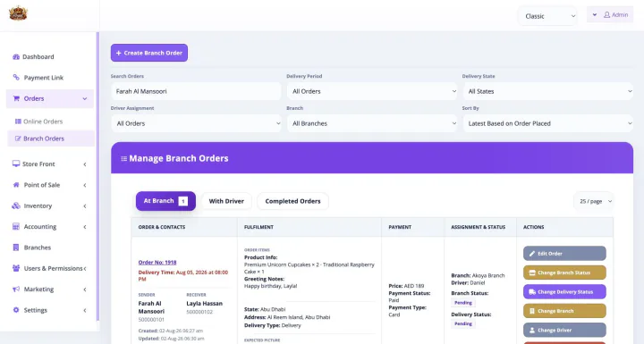The image size is (644, 344).
Task: Click the plus icon on Create Branch Order
Action: click(119, 53)
